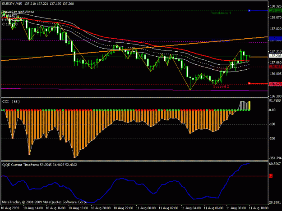
Task: Click the 136.805 price axis label
Action: (276, 74)
